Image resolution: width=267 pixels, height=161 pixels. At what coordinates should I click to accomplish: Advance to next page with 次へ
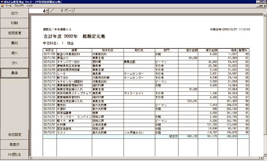click(x=15, y=63)
